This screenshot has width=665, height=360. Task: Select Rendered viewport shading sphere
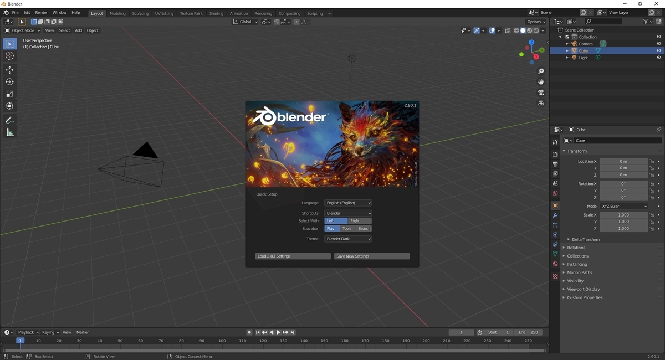point(536,30)
